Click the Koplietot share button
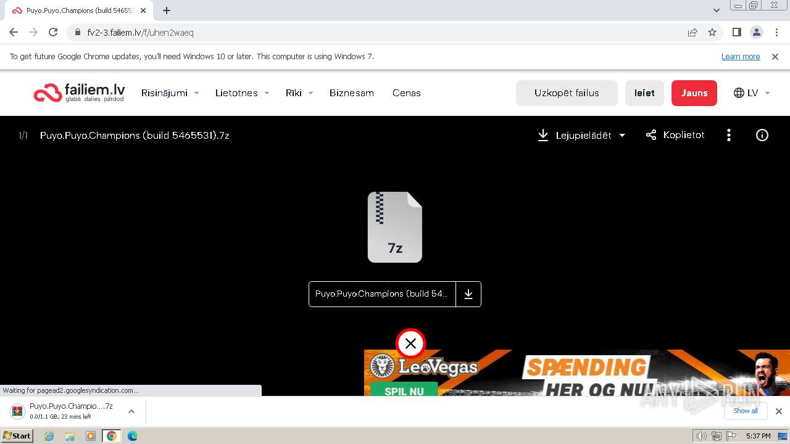The height and width of the screenshot is (444, 790). tap(675, 135)
